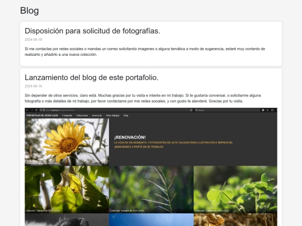Click the reload icon in the embedded browser screenshot
302x226 pixels.
(x=36, y=110)
